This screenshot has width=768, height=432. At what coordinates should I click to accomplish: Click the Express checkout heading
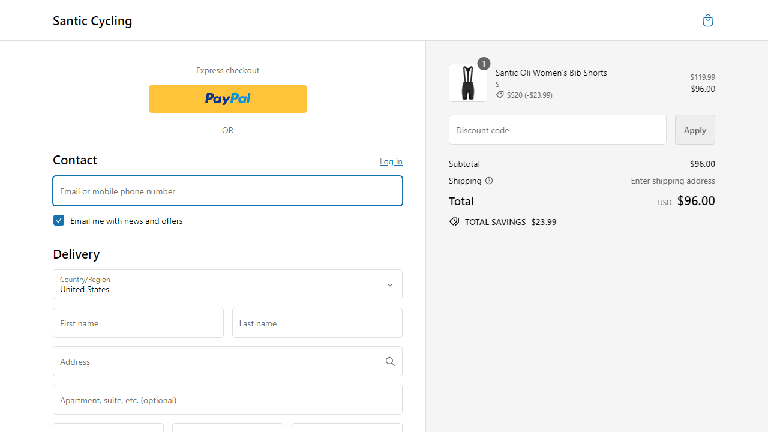pos(228,70)
